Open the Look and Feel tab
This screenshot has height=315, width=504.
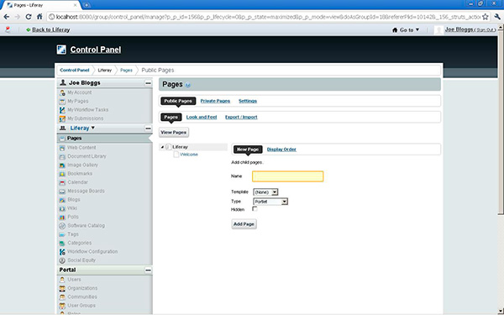(202, 117)
